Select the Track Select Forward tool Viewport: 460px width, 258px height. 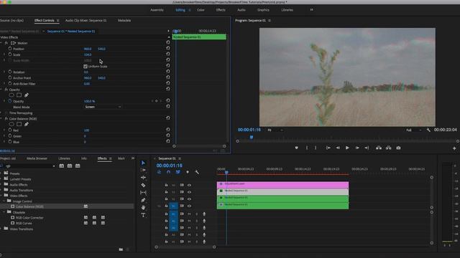pos(143,170)
